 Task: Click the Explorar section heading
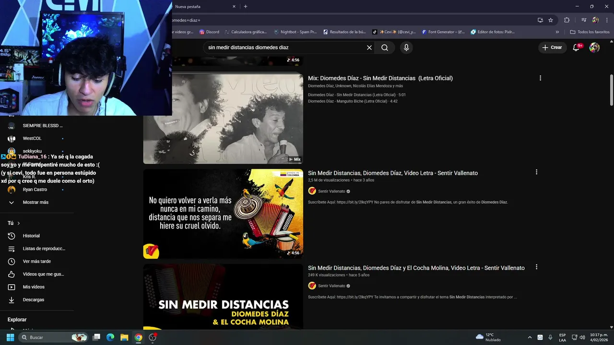[x=17, y=320]
